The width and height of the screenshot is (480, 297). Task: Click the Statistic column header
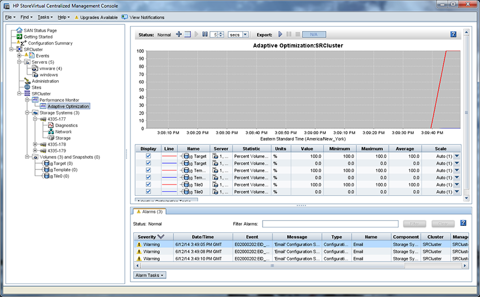(x=251, y=148)
